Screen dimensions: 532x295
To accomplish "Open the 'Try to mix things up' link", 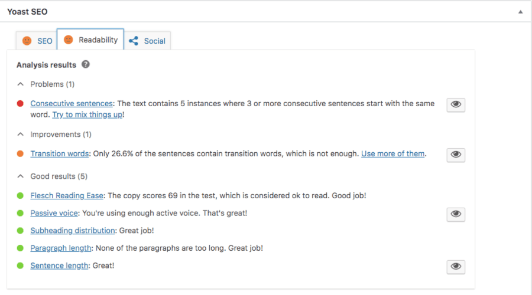I will 87,114.
